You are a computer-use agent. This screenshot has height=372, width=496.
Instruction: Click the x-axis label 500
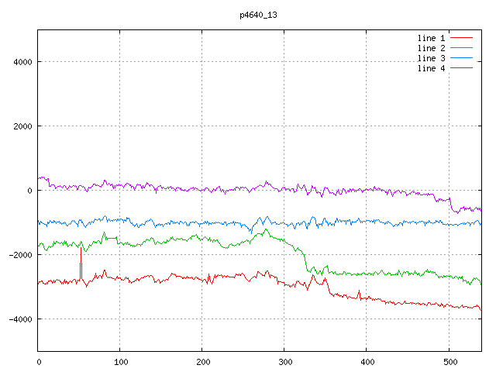[x=450, y=362]
